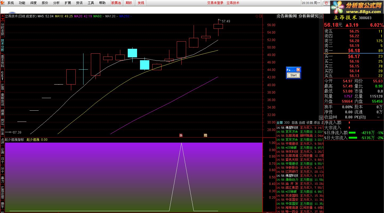
Task: Click the Start button in the popup
Action: (293, 75)
